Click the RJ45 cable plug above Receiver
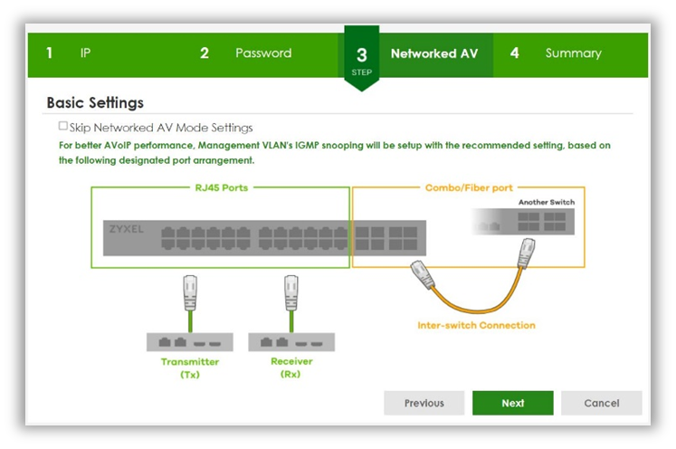 tap(291, 291)
